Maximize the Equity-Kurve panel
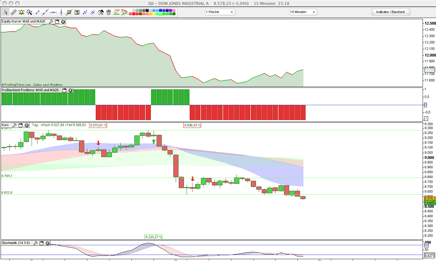Viewport: 436px width, 261px height. [x=57, y=22]
